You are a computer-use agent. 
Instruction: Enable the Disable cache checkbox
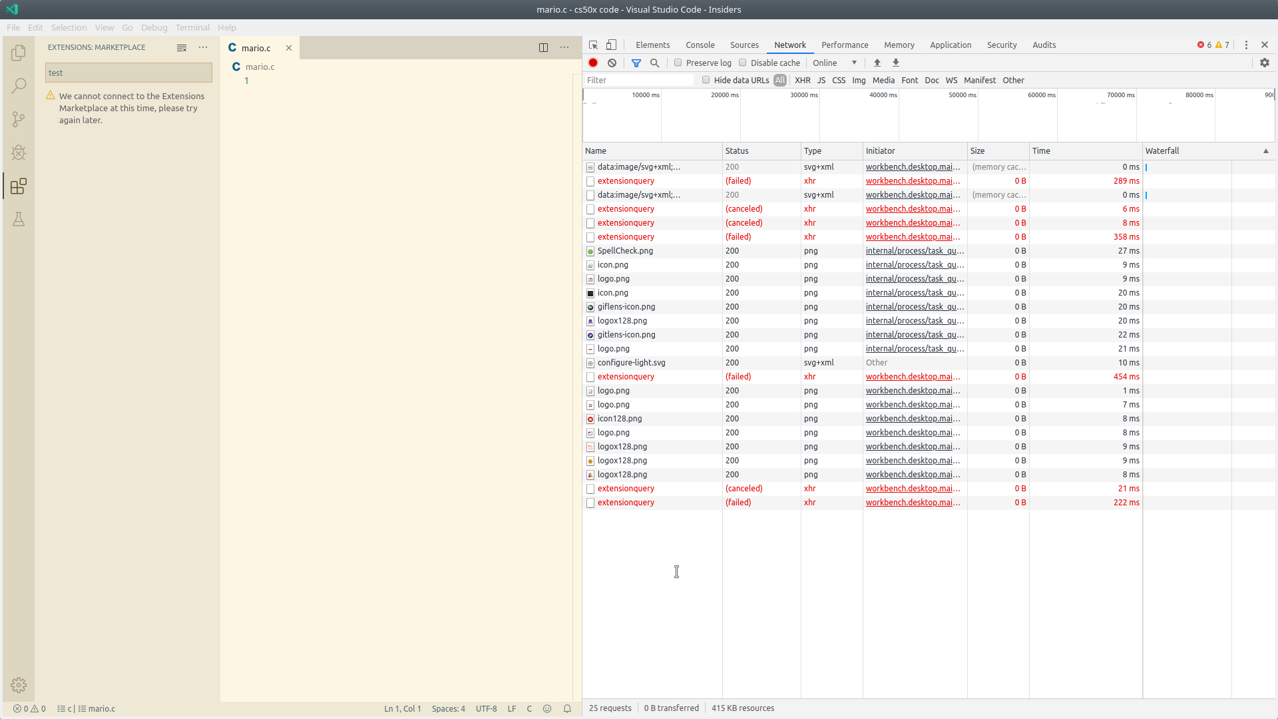[x=743, y=63]
